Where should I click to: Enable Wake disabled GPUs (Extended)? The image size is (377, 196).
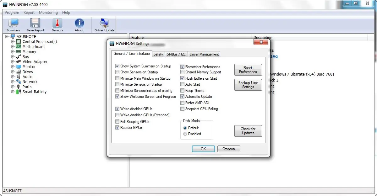pos(117,115)
